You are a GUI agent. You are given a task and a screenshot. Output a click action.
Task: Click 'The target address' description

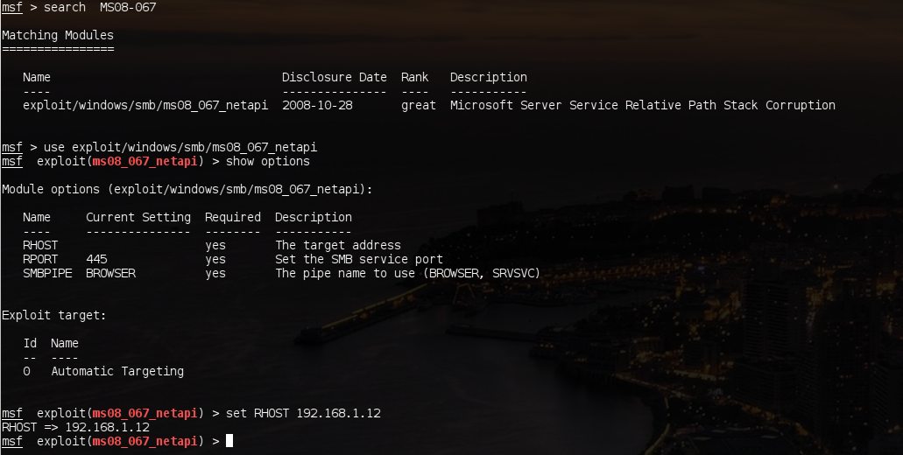338,246
